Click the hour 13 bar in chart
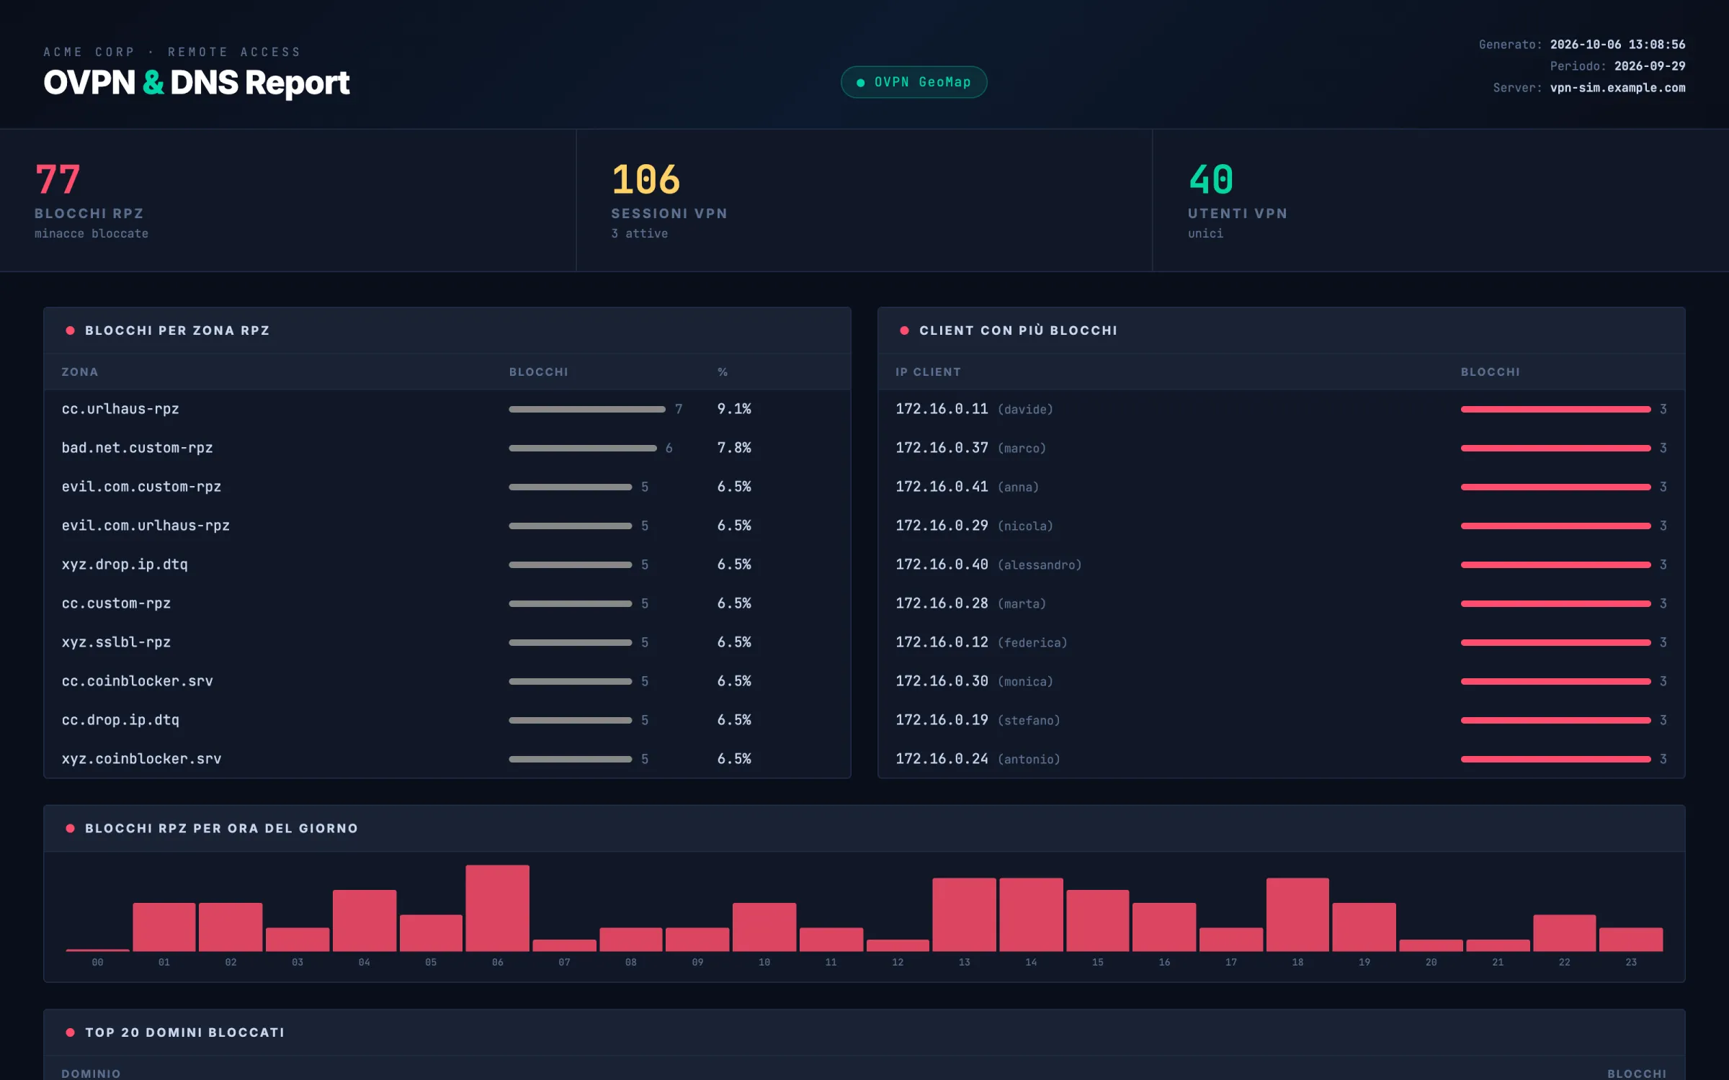Screen dimensions: 1729x1080 (x=964, y=914)
